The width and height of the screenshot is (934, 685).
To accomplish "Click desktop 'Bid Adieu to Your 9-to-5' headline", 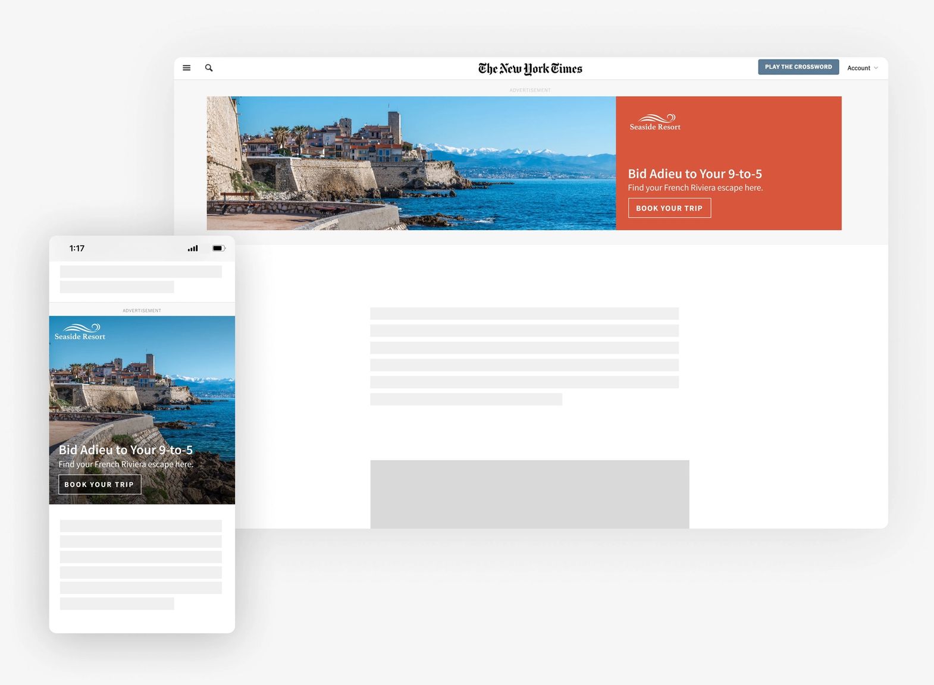I will pyautogui.click(x=695, y=174).
